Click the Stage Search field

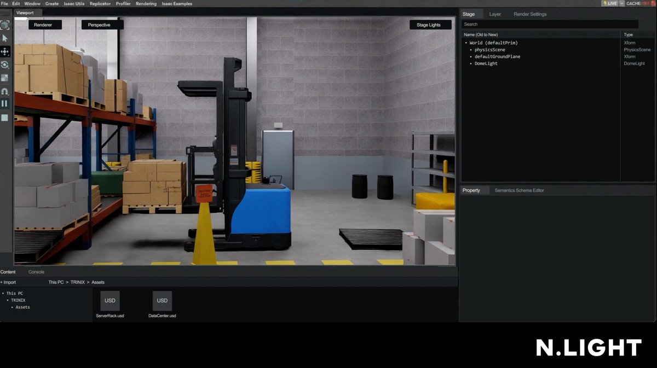tap(550, 24)
